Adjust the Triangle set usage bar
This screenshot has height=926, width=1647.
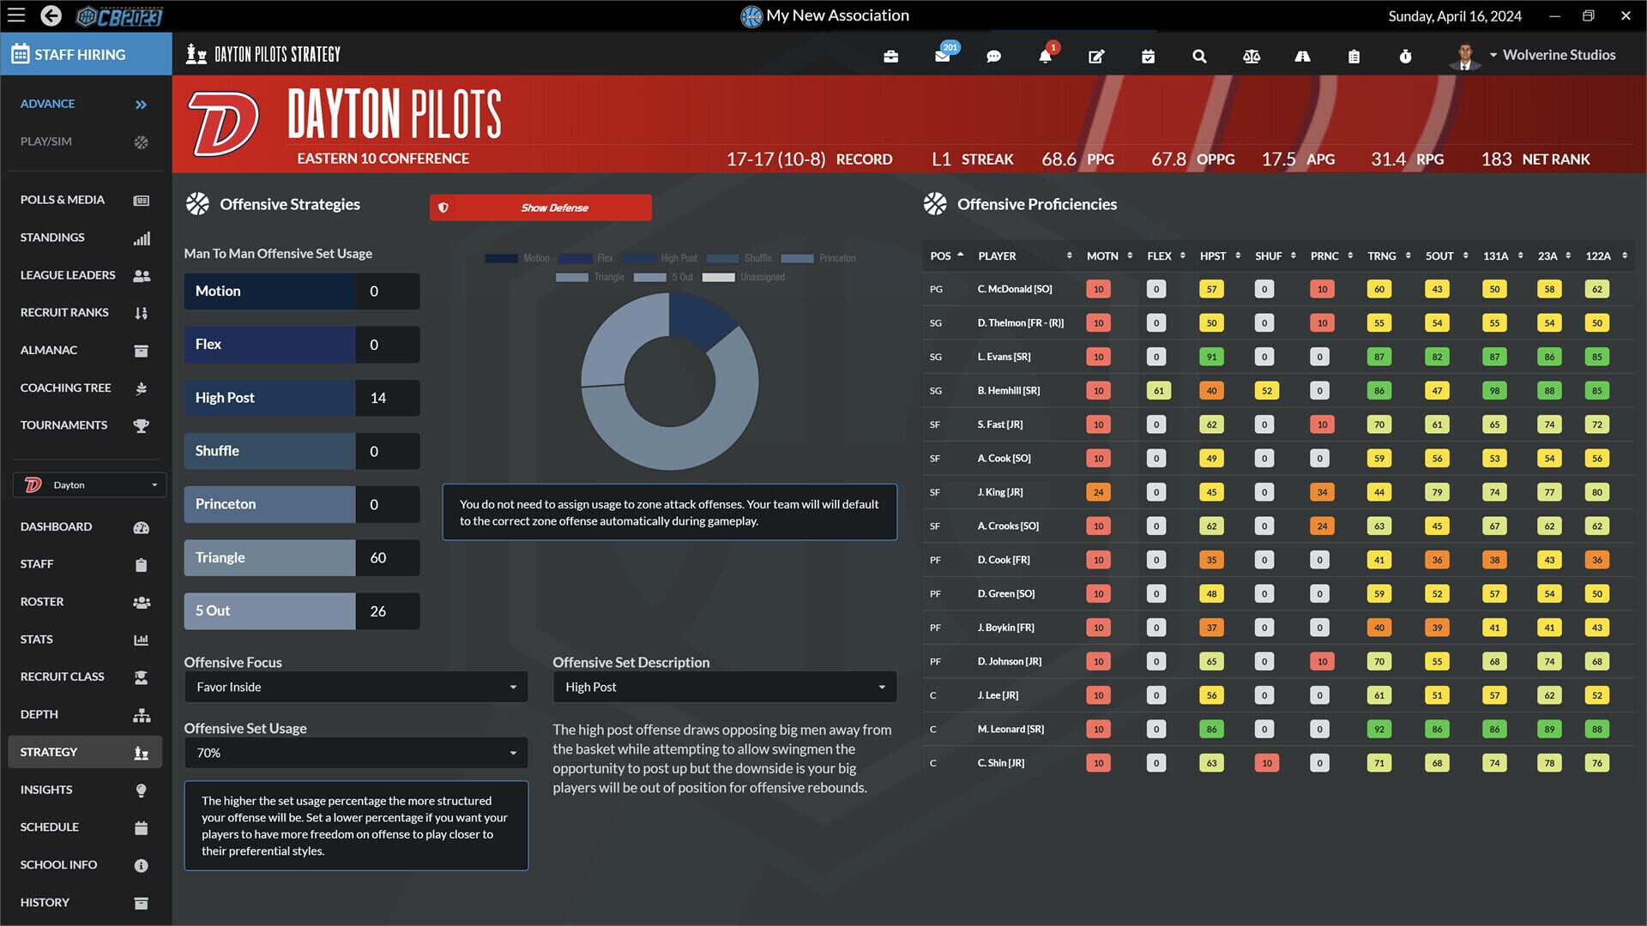tap(269, 557)
